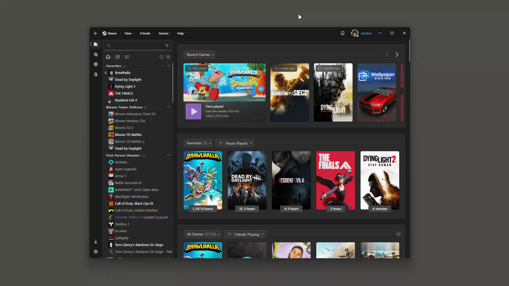Open the Games menu
This screenshot has height=286, width=509.
[x=165, y=33]
